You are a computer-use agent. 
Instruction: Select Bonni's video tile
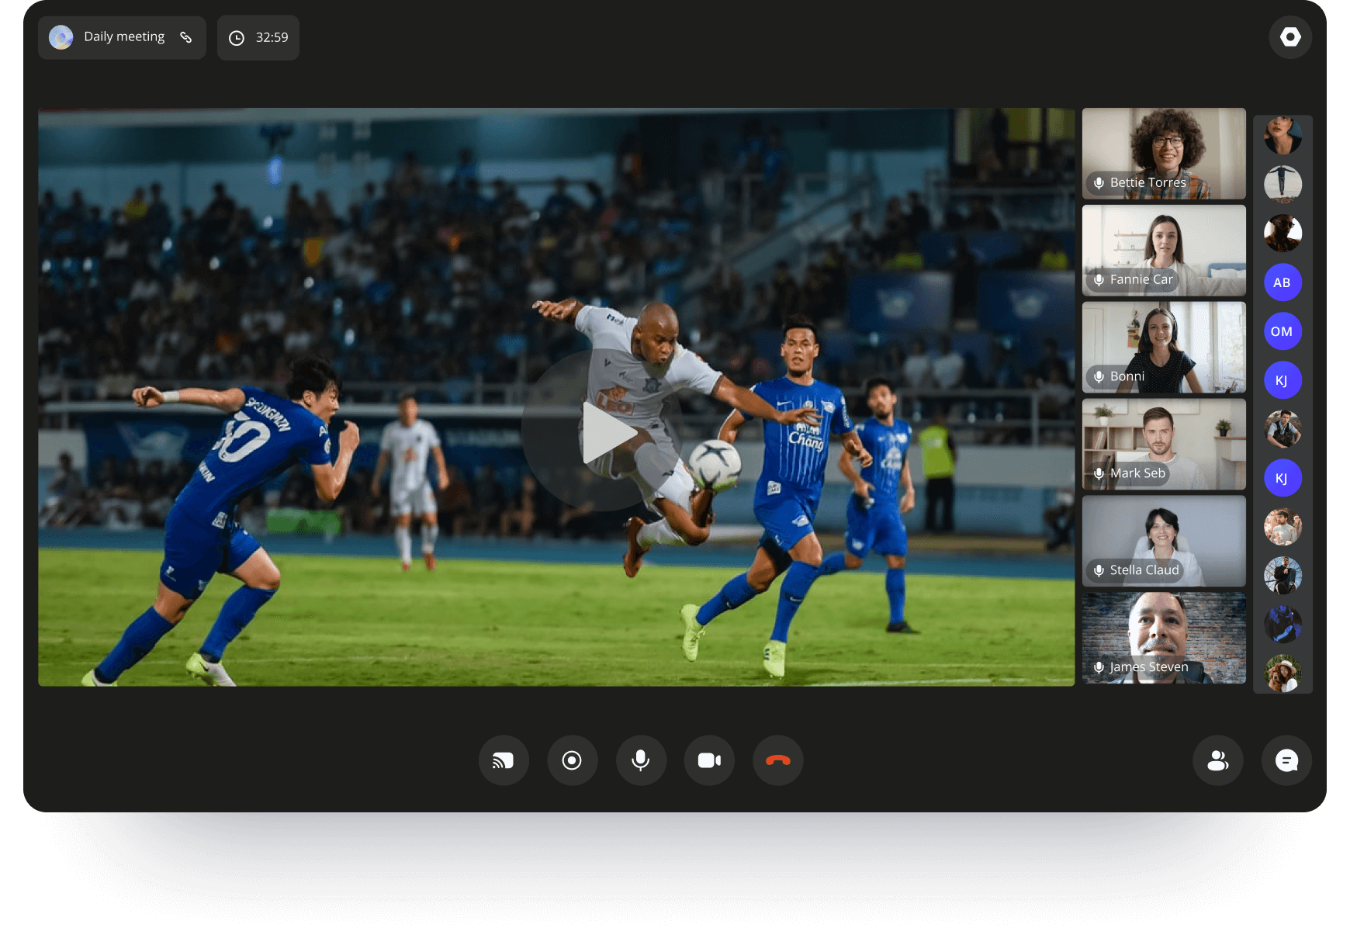1164,348
